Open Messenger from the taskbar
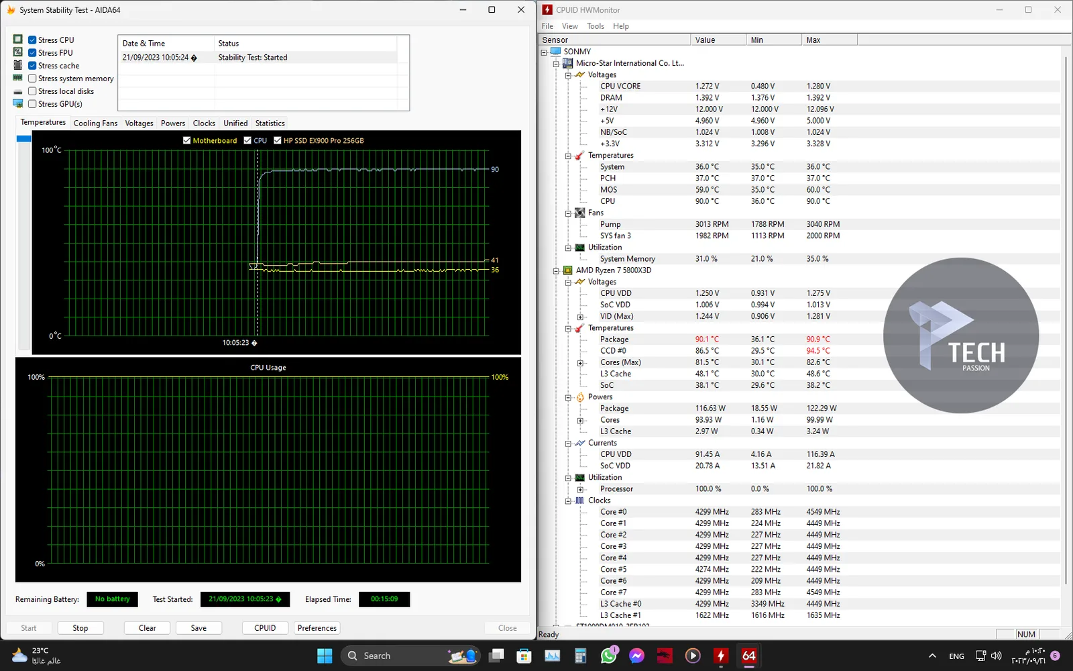The height and width of the screenshot is (671, 1073). [637, 656]
